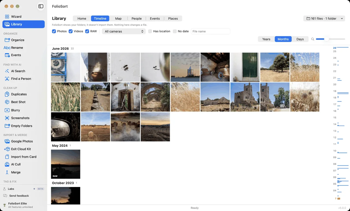350x211 pixels.
Task: Open AI Search sparkle icon
Action: 7,71
